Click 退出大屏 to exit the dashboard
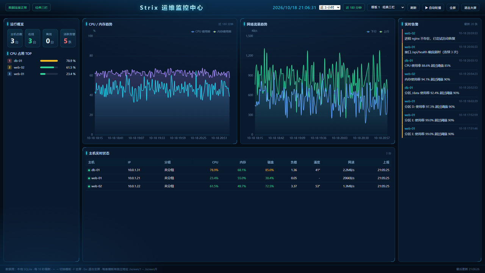This screenshot has width=485, height=273. (470, 8)
